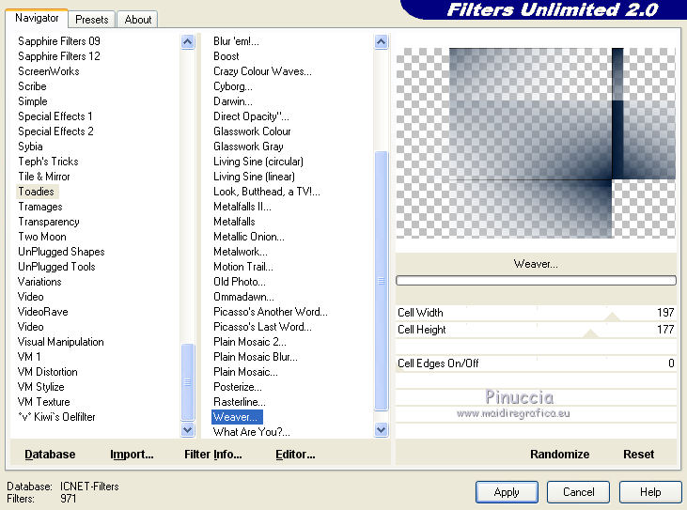Click the Apply button
687x510 pixels.
[x=507, y=492]
